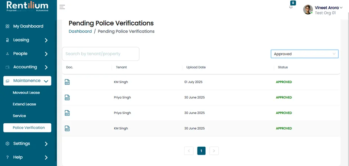Open Extend Lease submenu item

pos(24,104)
